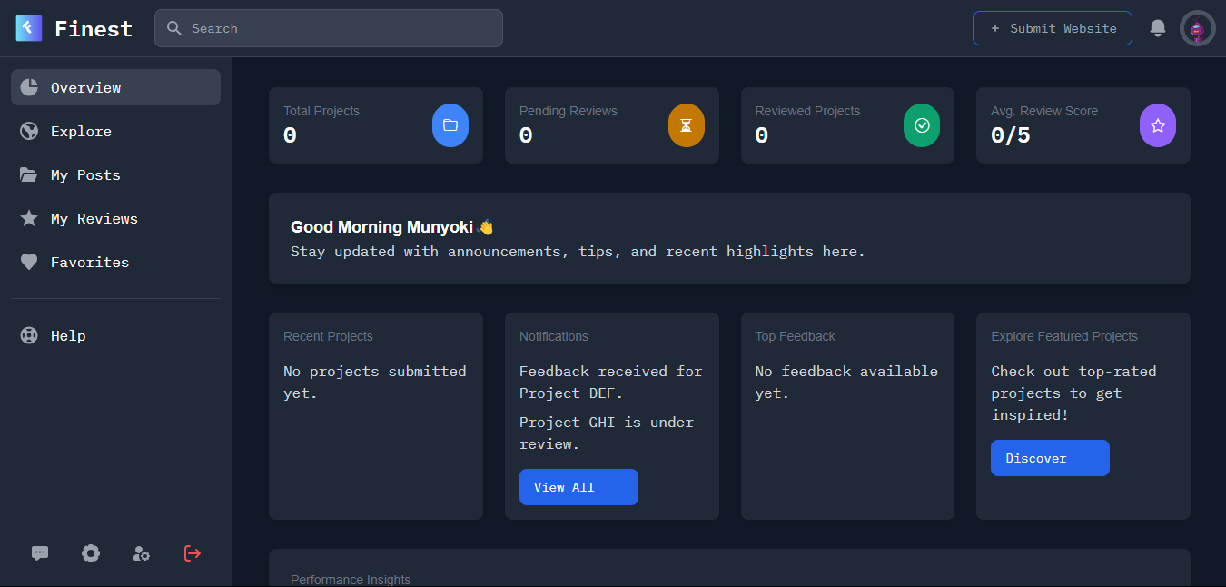
Task: Click the Help lifebuoy icon
Action: tap(29, 335)
